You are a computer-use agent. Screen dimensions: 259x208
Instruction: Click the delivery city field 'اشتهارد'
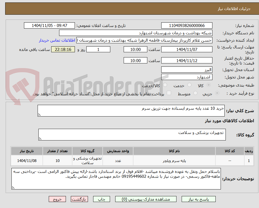coord(187,77)
